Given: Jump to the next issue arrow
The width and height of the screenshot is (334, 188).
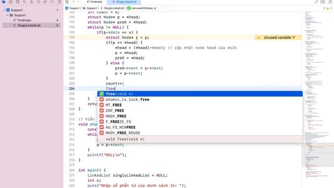Looking at the screenshot, I should click(331, 8).
